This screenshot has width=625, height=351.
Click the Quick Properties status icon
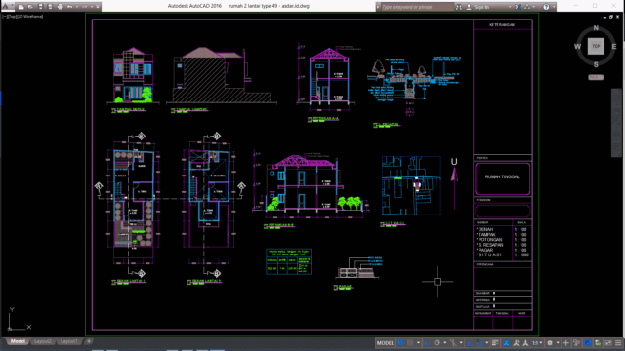576,343
